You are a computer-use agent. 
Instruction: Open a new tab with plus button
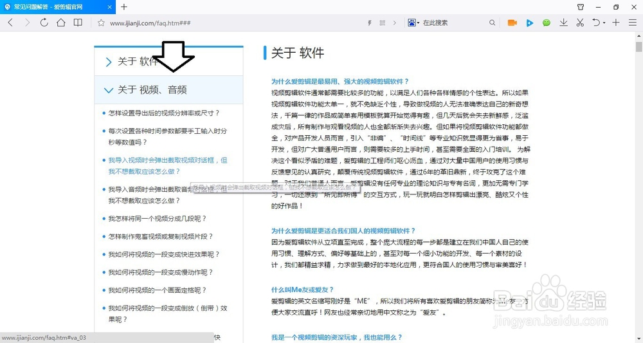124,7
